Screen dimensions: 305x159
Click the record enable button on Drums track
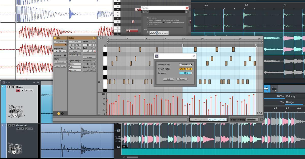tap(18, 90)
